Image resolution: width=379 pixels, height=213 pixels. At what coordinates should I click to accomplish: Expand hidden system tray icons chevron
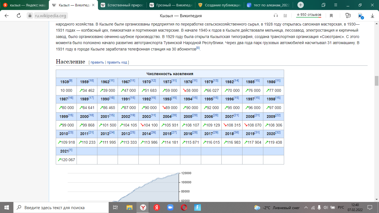[x=306, y=207]
